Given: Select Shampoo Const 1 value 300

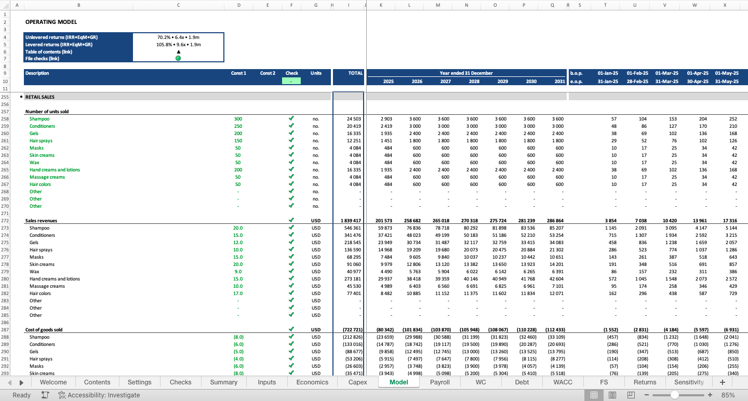Looking at the screenshot, I should point(238,118).
